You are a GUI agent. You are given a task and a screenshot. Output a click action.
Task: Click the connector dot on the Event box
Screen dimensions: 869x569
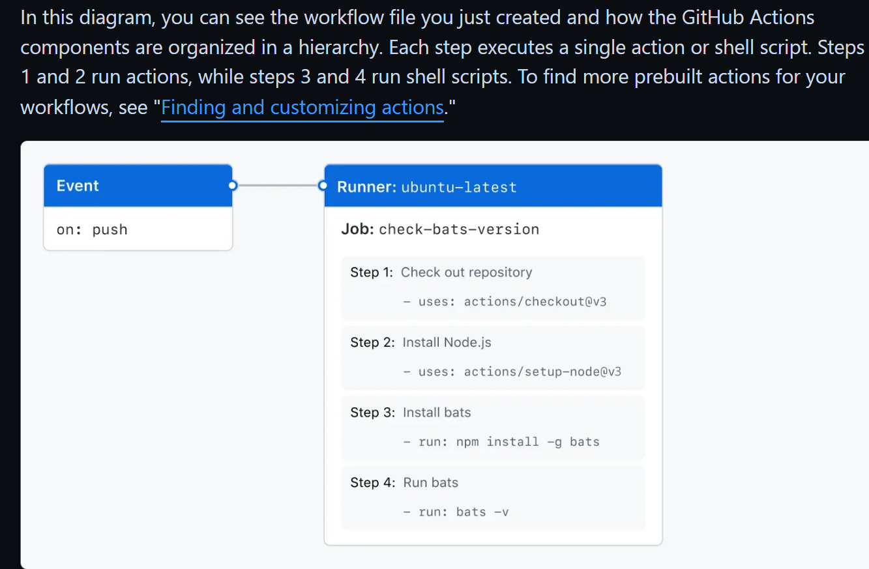232,186
